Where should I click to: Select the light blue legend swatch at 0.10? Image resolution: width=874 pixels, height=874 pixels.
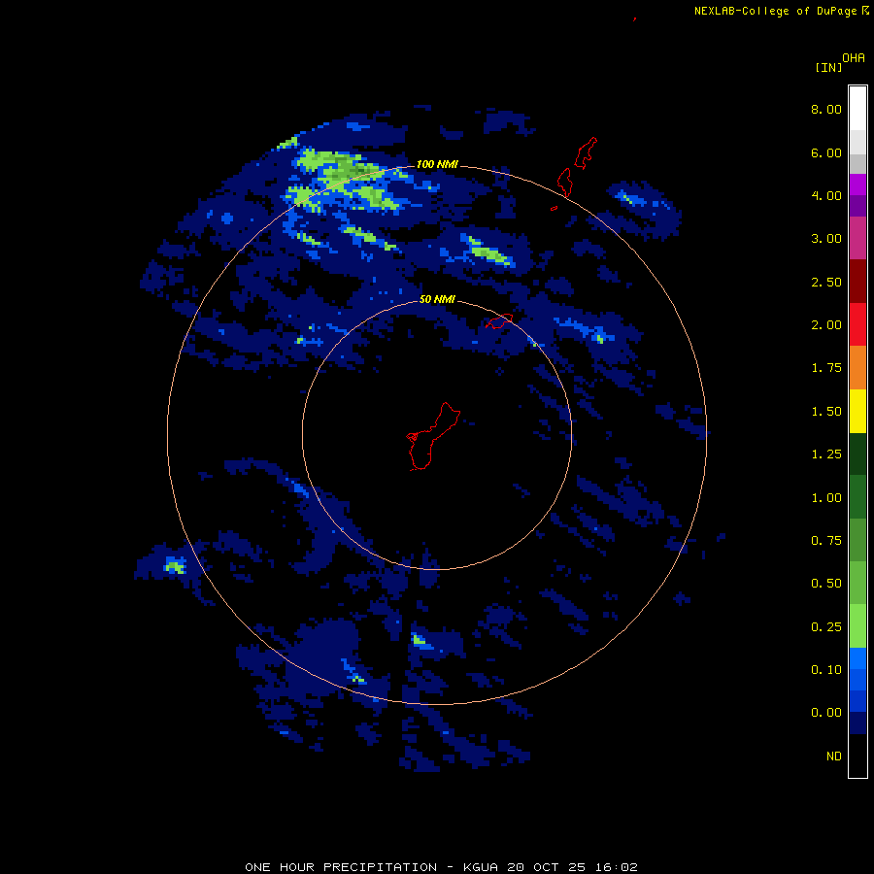(x=857, y=658)
